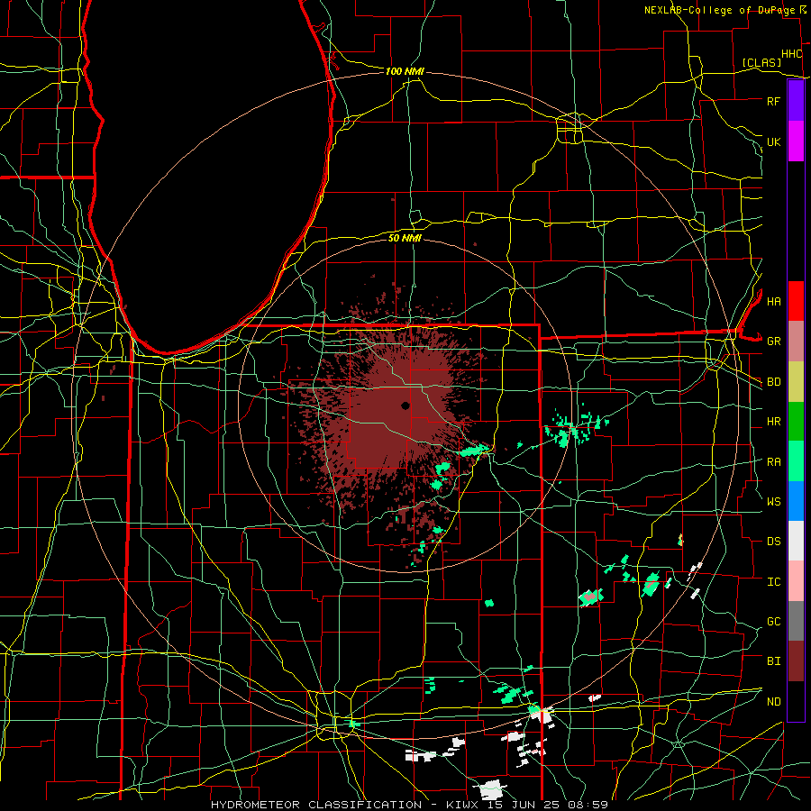Select the ND legend label
This screenshot has width=811, height=811.
click(774, 701)
